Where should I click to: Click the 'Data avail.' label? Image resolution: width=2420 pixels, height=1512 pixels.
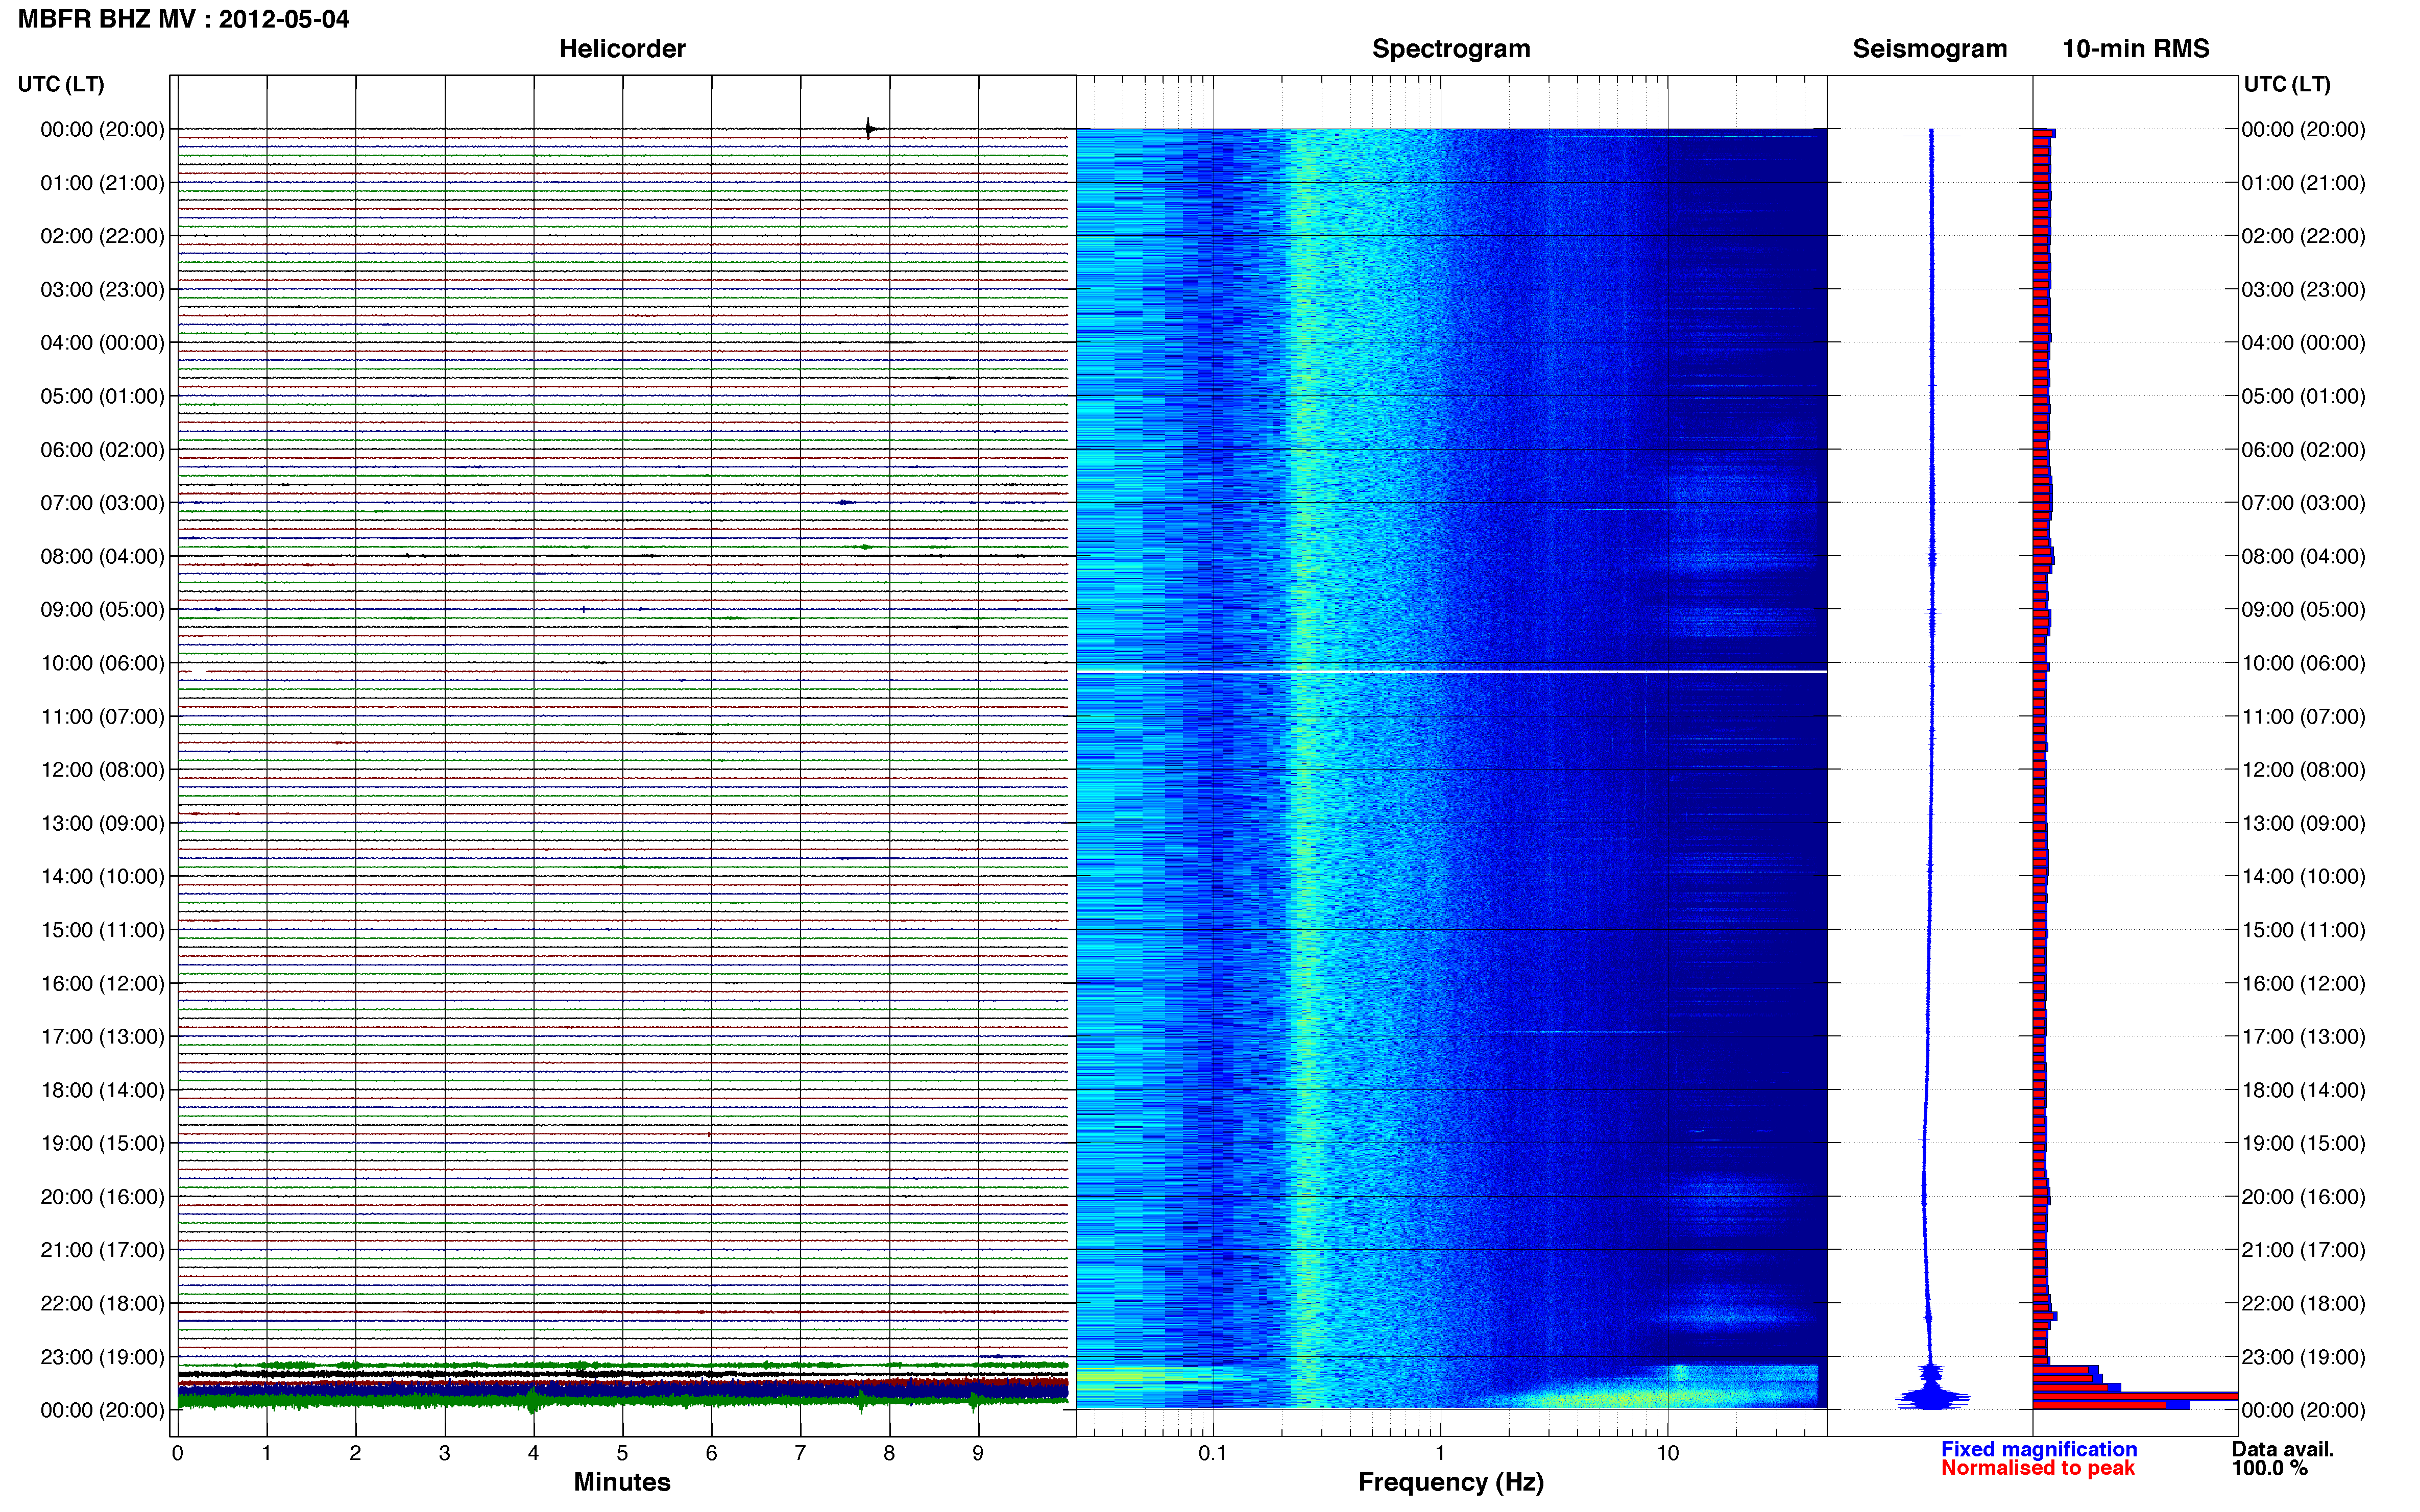point(2283,1449)
